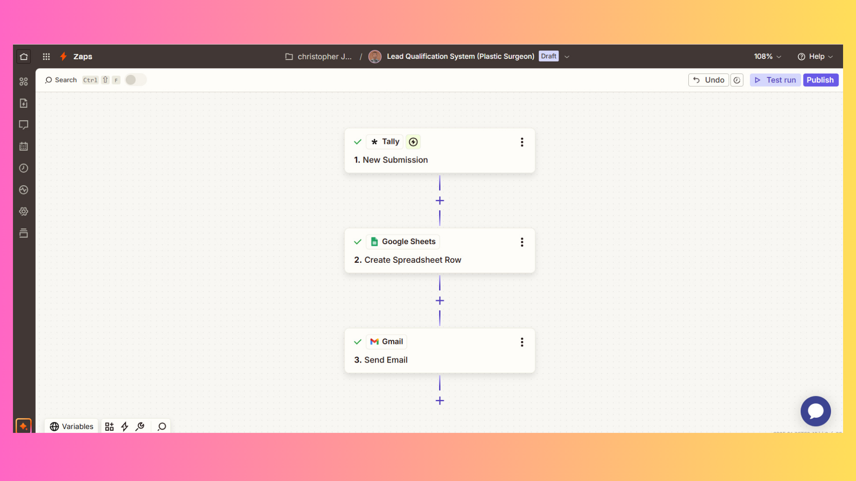Screen dimensions: 856x481
Task: Click the add-components grid icon in bottom toolbar
Action: point(109,427)
